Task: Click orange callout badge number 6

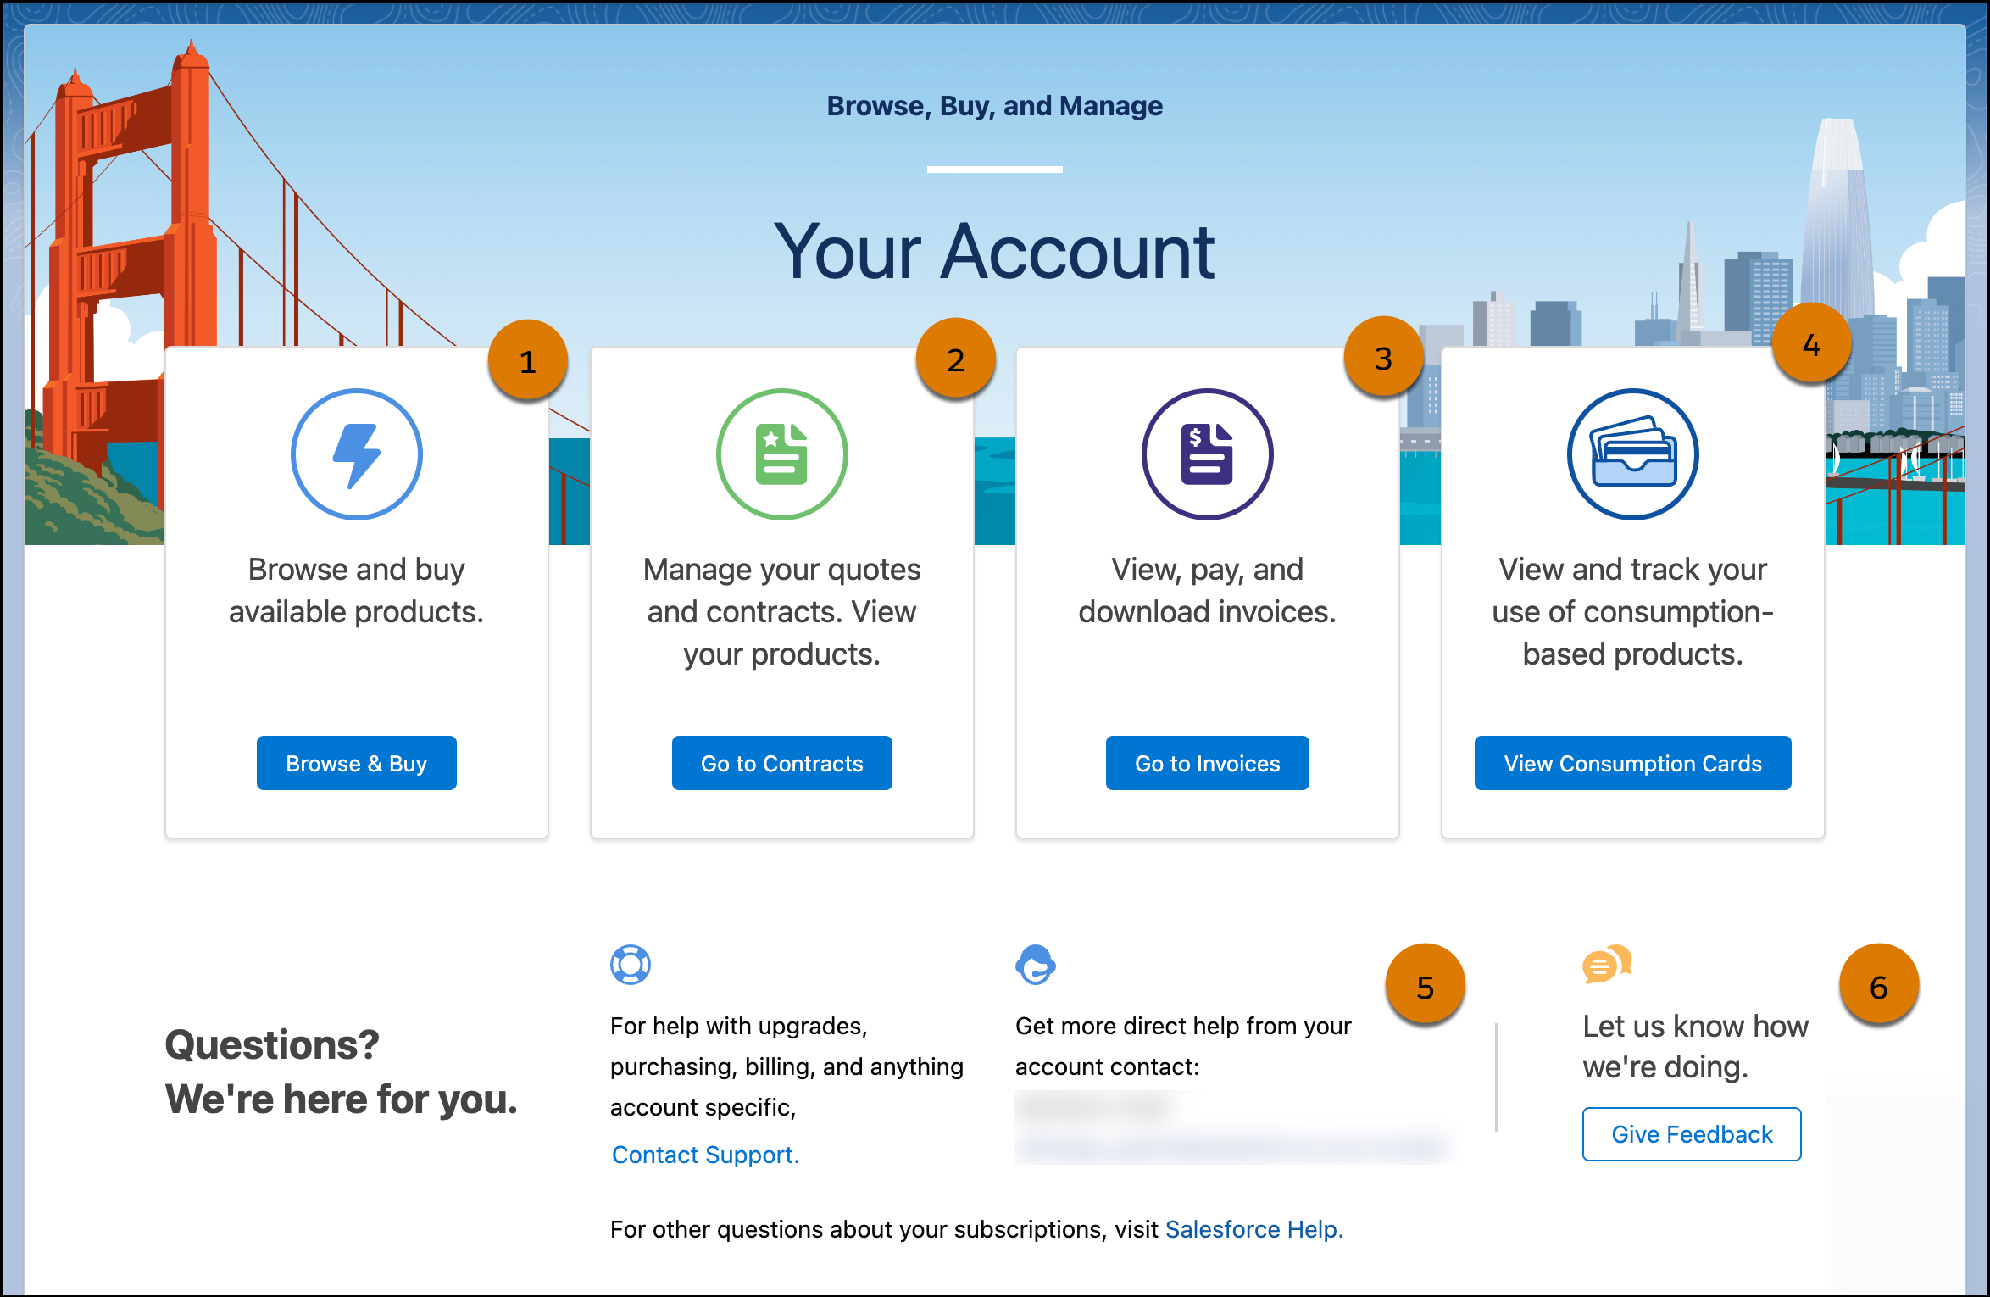Action: click(1878, 987)
